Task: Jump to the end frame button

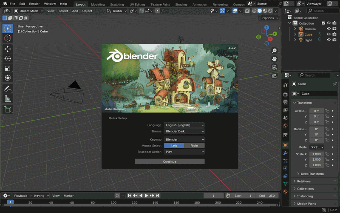Action: tap(158, 196)
